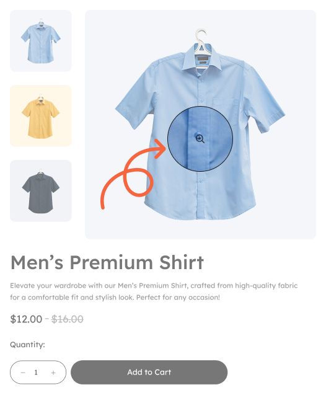Click the bottom hem of the large shirt
326x395 pixels.
pos(200,213)
